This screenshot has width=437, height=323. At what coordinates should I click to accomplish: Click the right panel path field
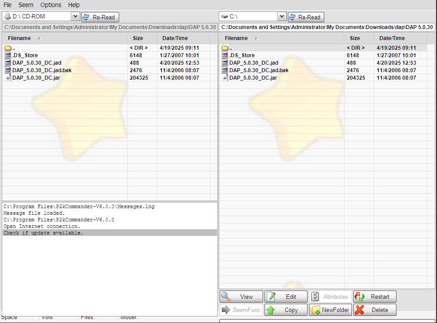point(327,27)
